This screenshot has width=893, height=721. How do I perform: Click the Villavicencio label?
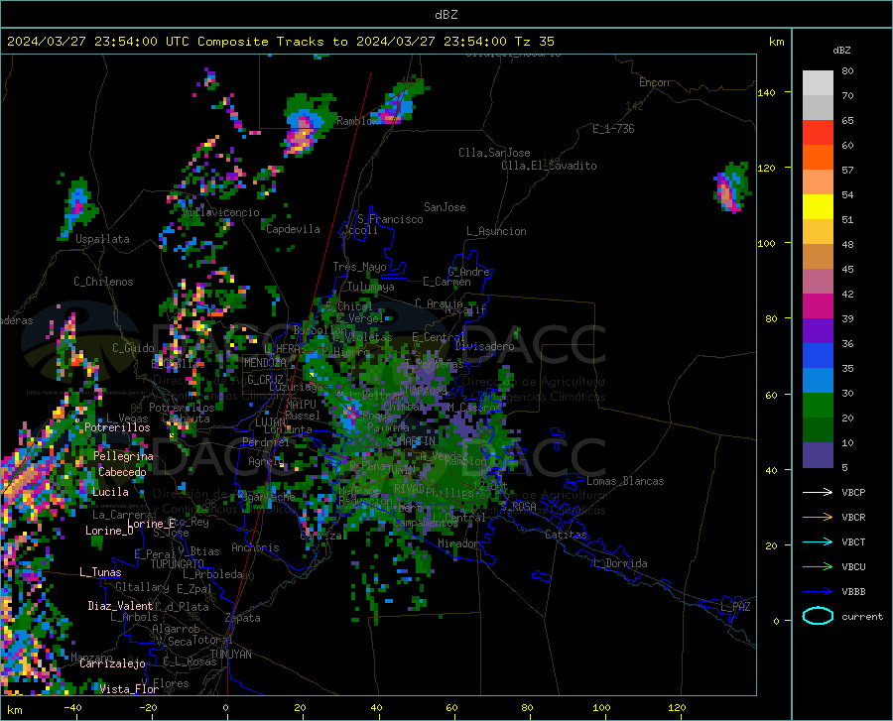coord(221,212)
